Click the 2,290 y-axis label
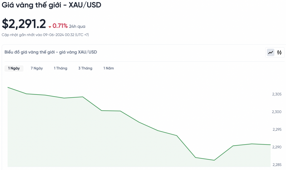Viewport: 286px width, 170px height. pyautogui.click(x=277, y=147)
